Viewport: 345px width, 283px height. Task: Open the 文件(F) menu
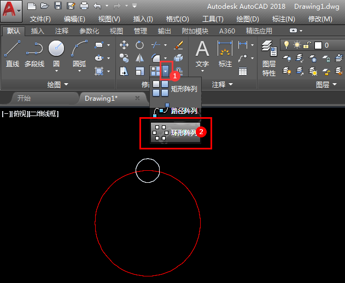pyautogui.click(x=40, y=19)
